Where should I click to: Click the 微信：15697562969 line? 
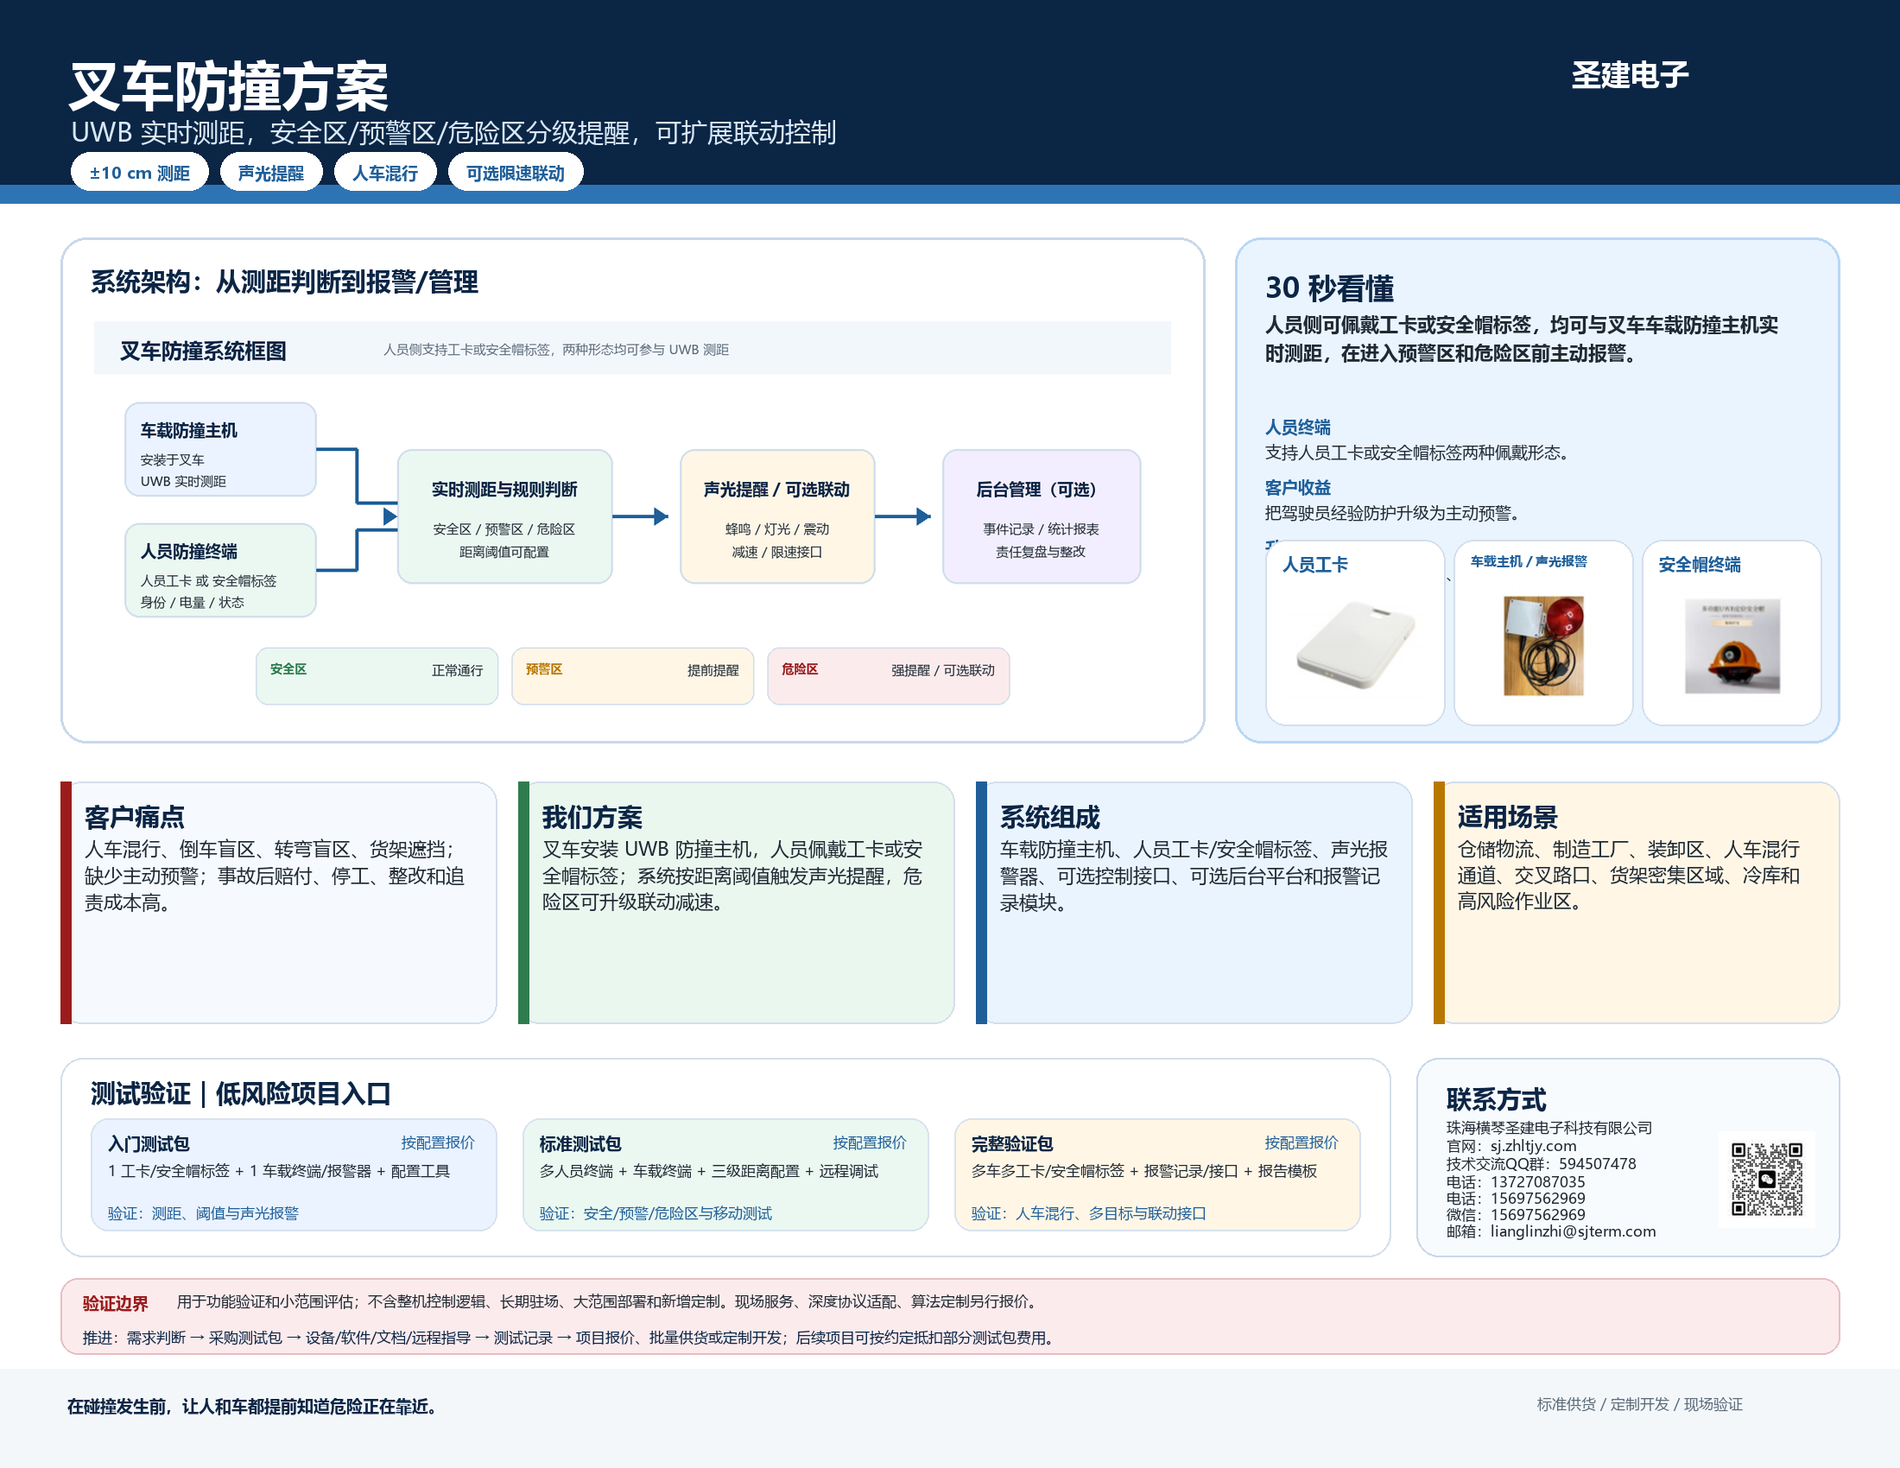pos(1516,1215)
